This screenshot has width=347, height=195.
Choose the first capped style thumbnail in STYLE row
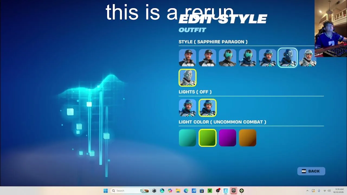[187, 58]
